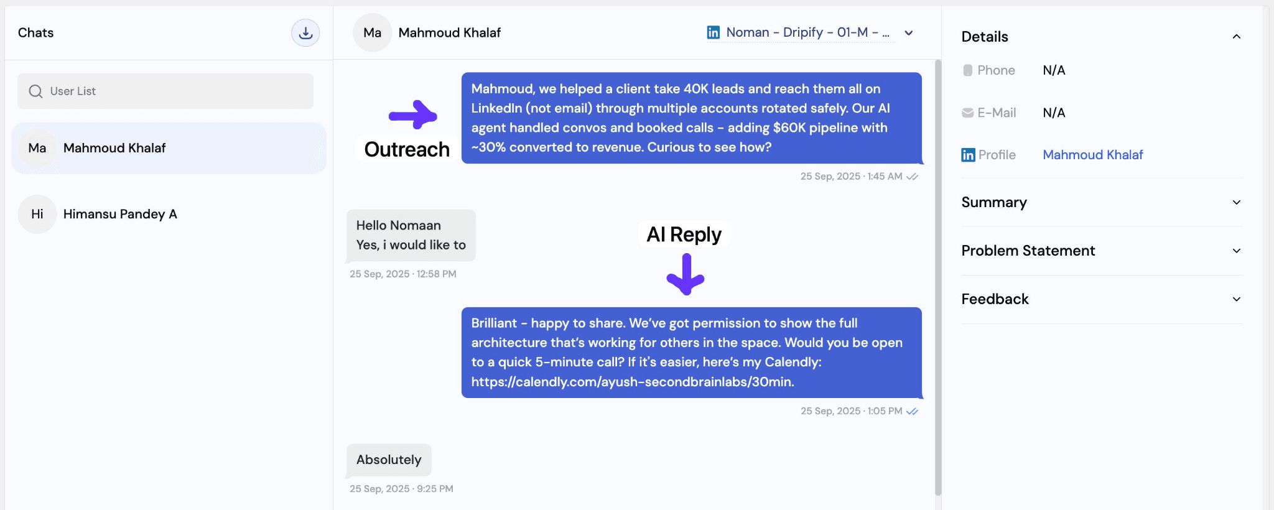Click the phone icon in Details

969,70
